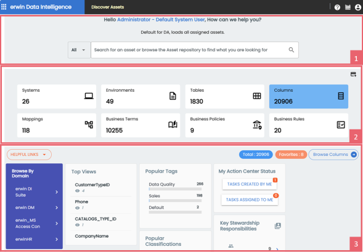Open the Discover Assets tab
Image resolution: width=363 pixels, height=252 pixels.
pos(108,7)
